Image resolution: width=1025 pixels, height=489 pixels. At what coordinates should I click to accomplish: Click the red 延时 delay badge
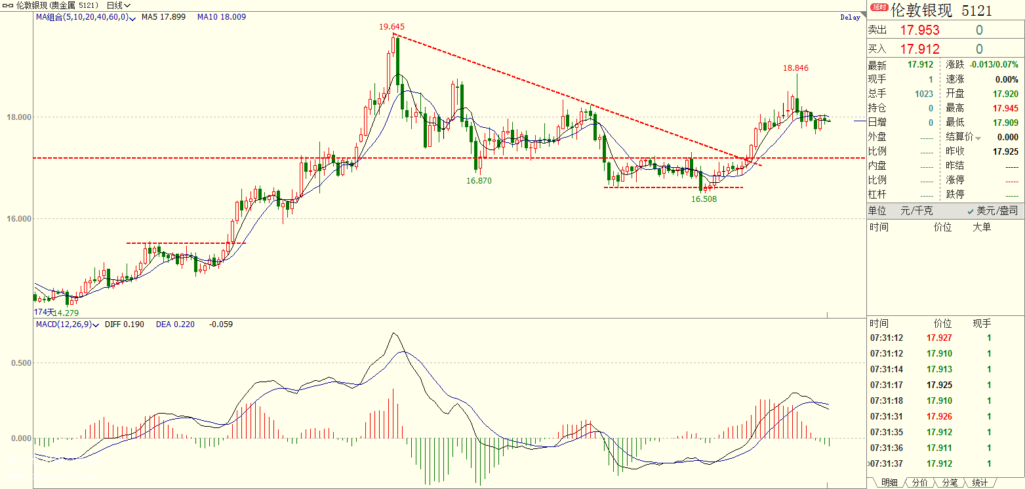878,8
